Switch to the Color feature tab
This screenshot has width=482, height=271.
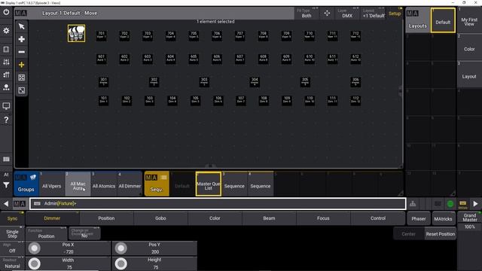(x=215, y=218)
